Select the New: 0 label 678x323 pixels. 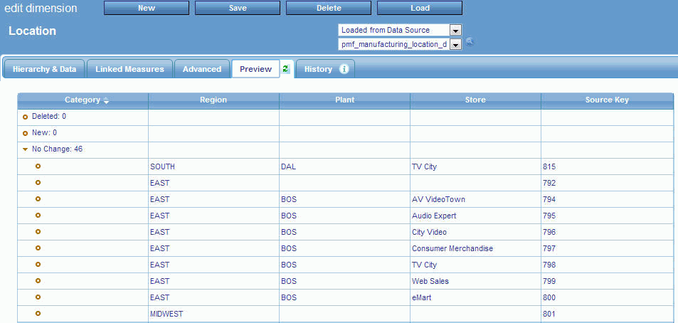44,133
